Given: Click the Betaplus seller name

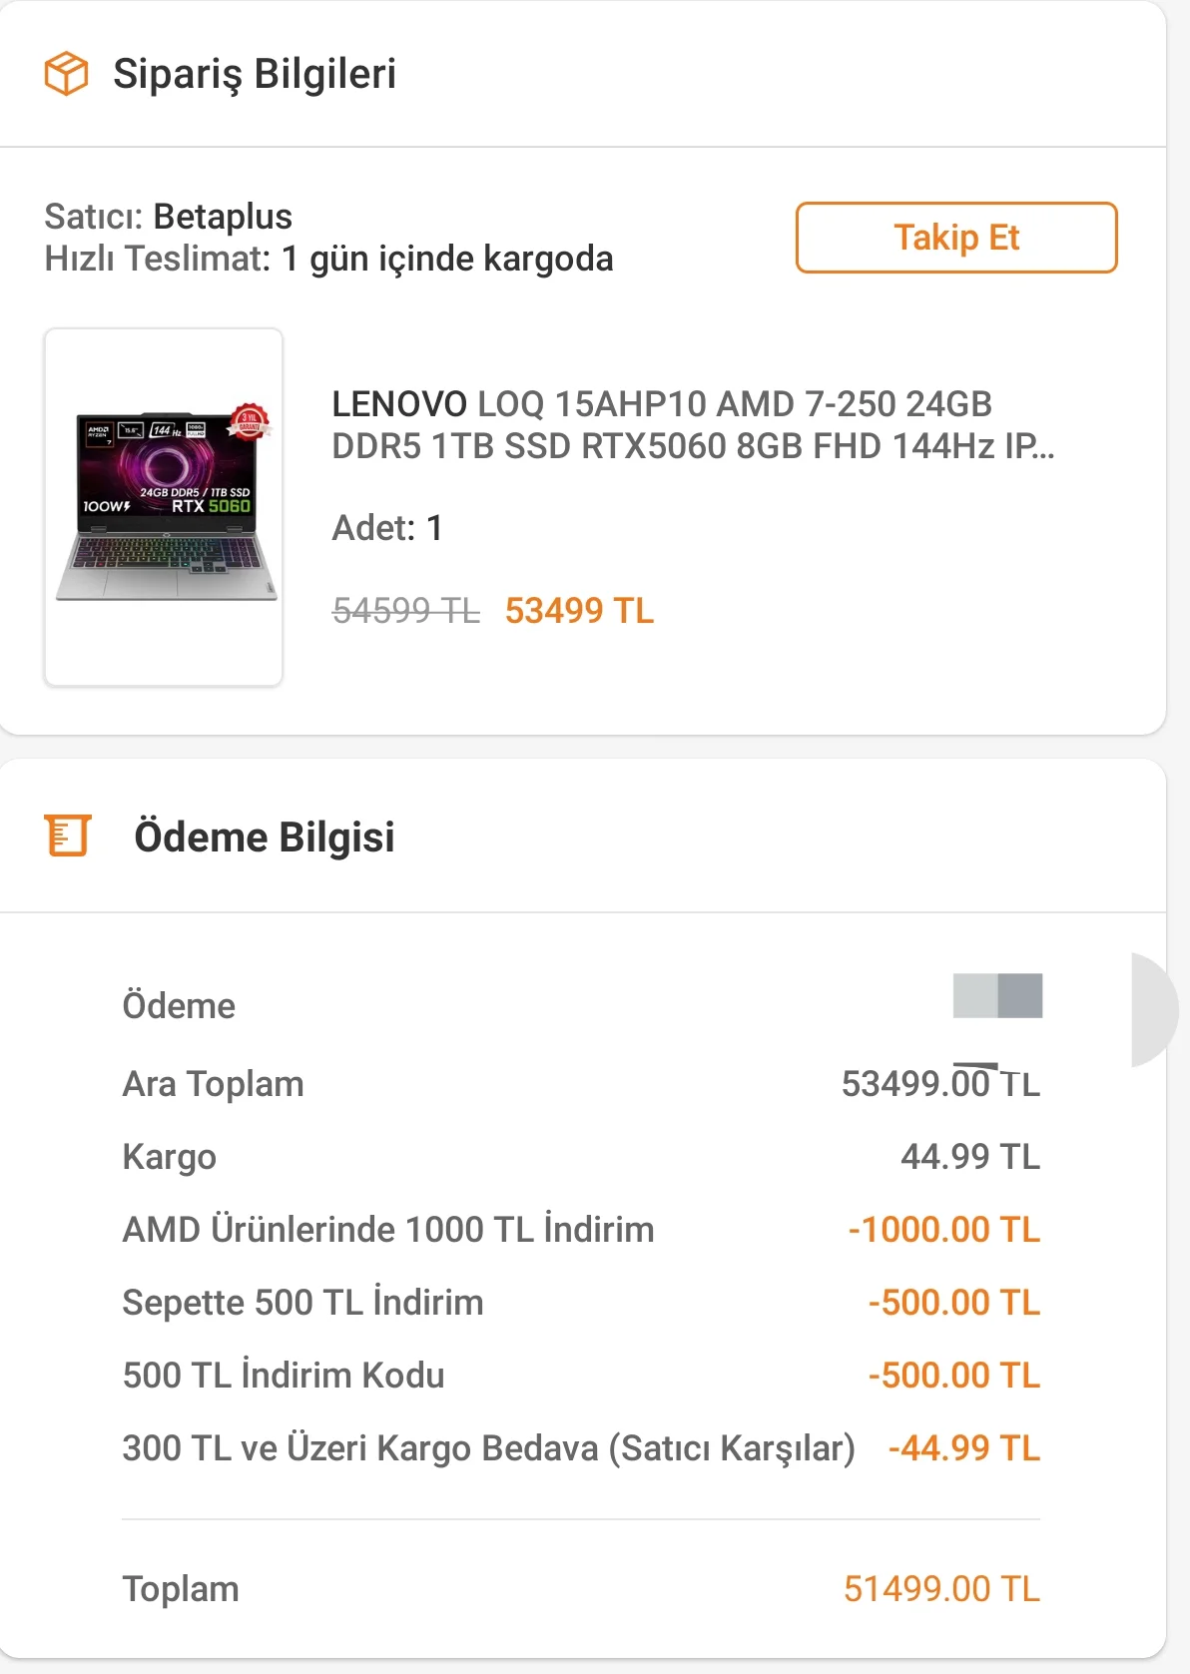Looking at the screenshot, I should tap(223, 217).
